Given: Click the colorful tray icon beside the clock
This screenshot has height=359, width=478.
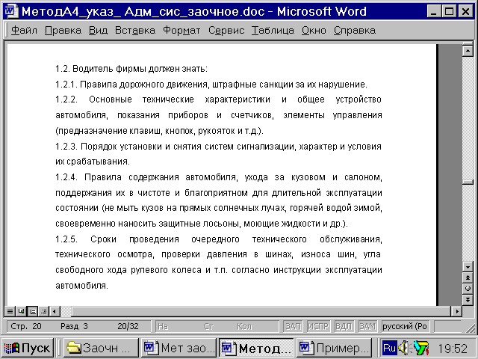Looking at the screenshot, I should coord(421,348).
